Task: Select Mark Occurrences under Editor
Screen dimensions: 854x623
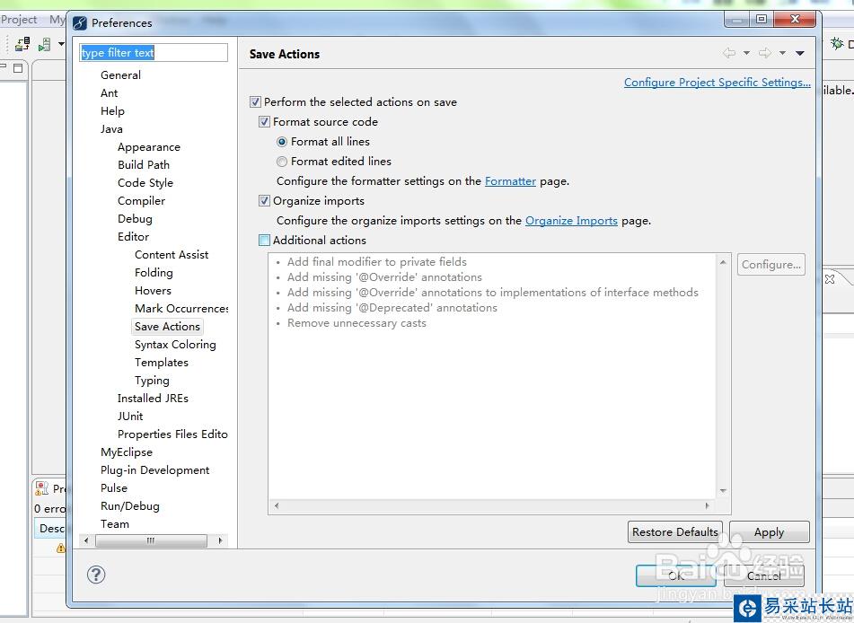Action: (181, 309)
